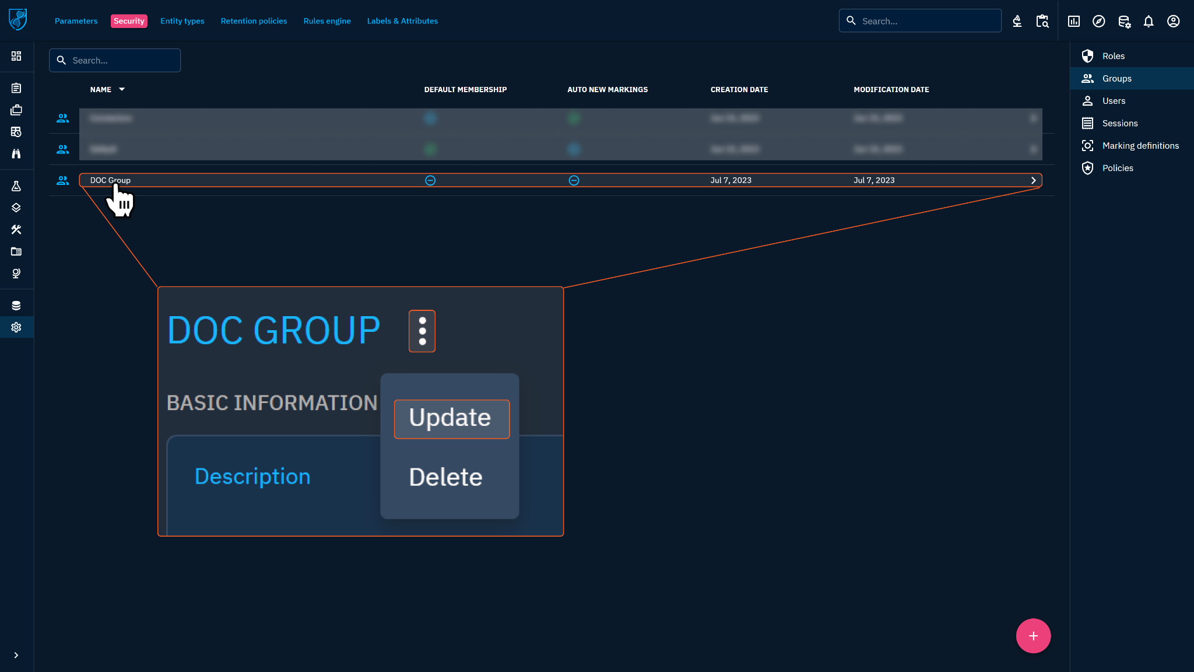Image resolution: width=1194 pixels, height=672 pixels.
Task: Click the flask icon in left sidebar
Action: pyautogui.click(x=16, y=186)
